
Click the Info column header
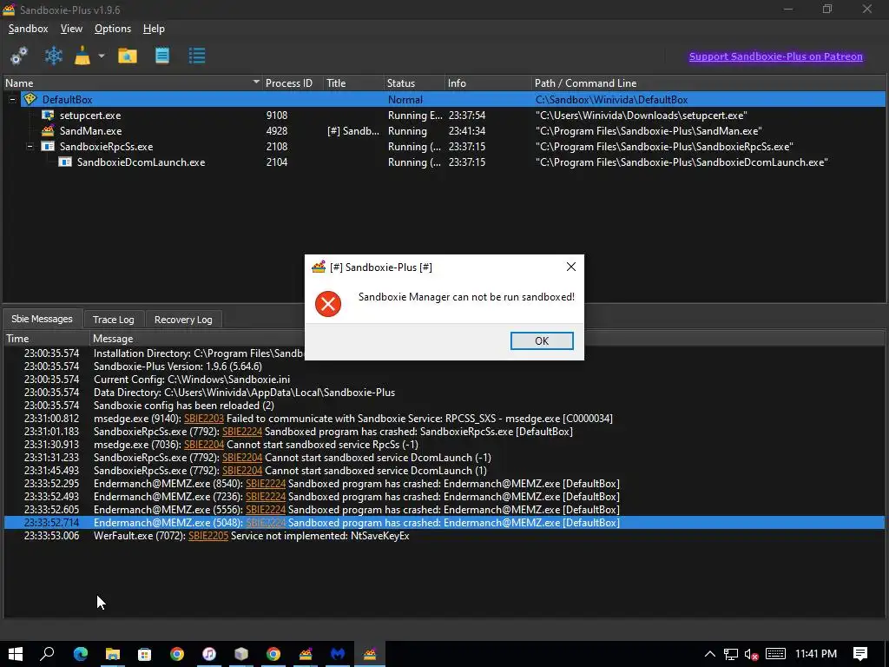(488, 83)
